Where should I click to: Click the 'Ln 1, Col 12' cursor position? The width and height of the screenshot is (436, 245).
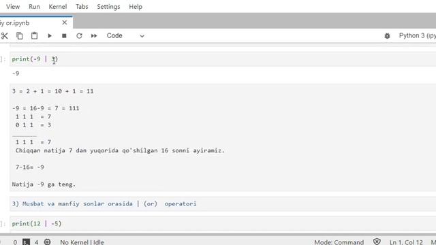(x=406, y=242)
